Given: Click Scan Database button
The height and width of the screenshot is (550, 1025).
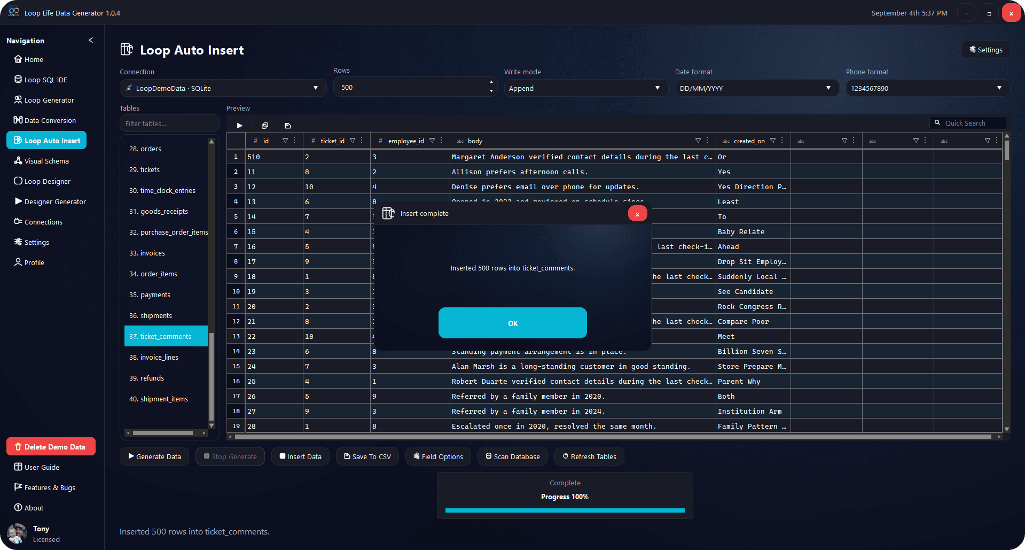Looking at the screenshot, I should pyautogui.click(x=513, y=456).
